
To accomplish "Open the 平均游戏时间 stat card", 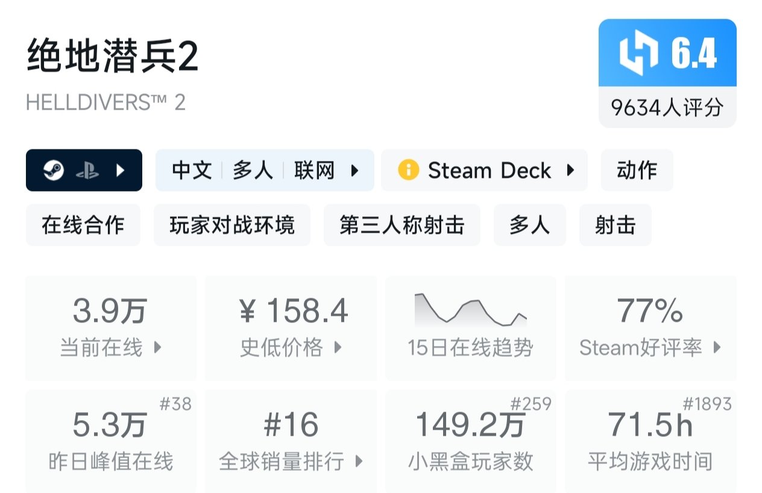I will coord(650,441).
